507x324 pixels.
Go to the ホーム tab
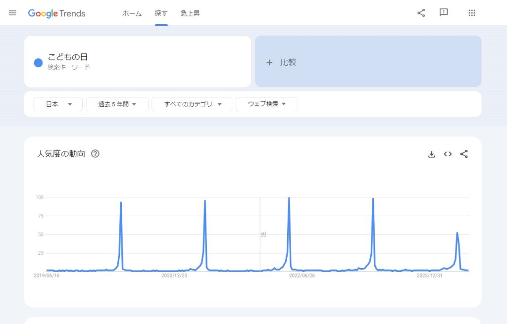coord(132,13)
